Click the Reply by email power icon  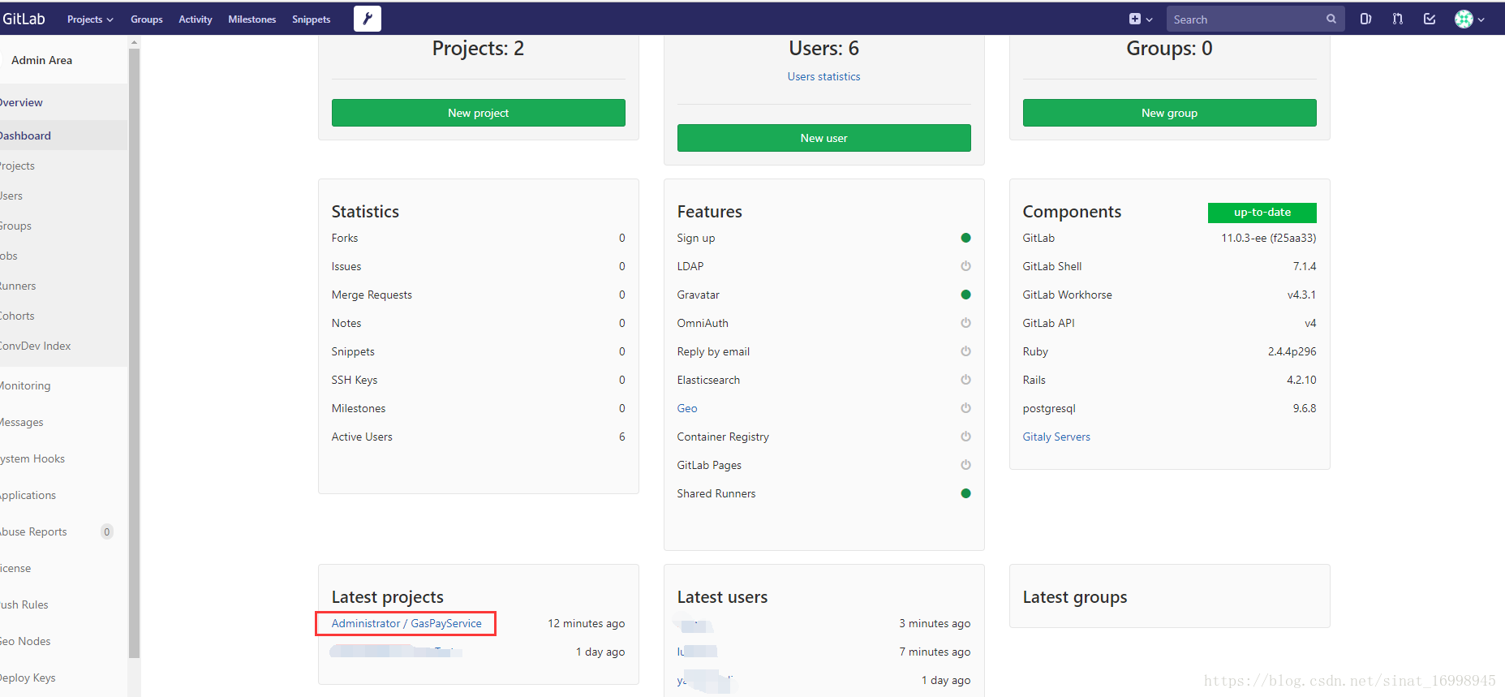tap(965, 351)
